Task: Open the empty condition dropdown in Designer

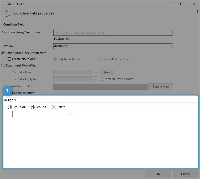Action: pyautogui.click(x=70, y=114)
